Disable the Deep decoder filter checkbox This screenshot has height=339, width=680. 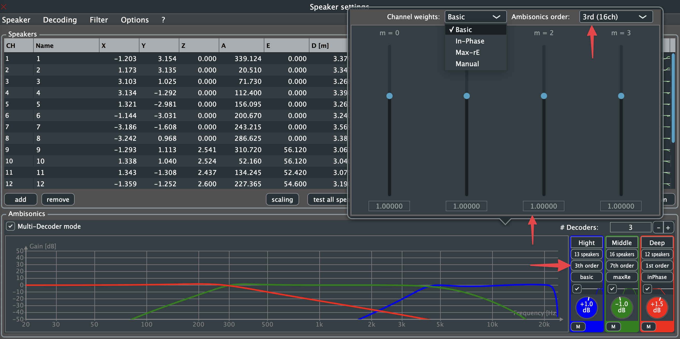click(x=647, y=289)
